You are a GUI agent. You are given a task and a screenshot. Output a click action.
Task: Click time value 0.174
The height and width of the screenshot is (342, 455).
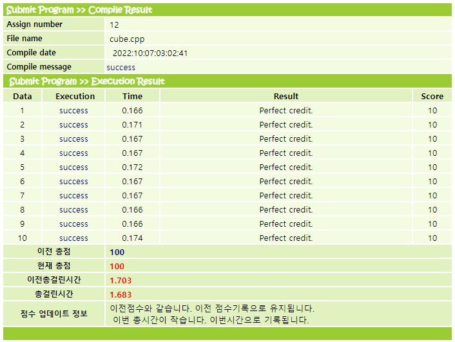132,238
